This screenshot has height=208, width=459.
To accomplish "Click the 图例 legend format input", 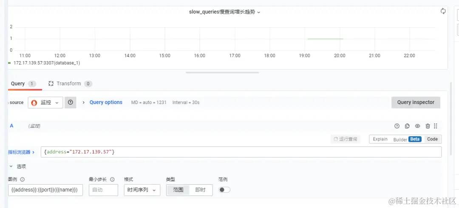I will tap(45, 190).
